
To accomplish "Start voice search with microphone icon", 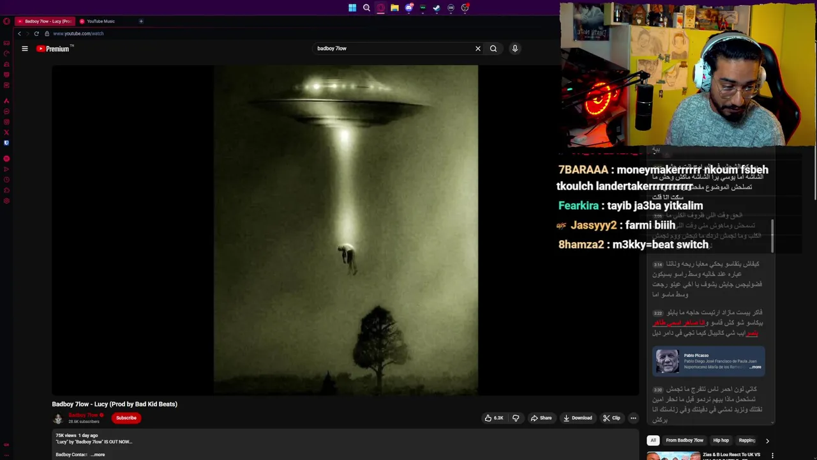I will pos(515,49).
